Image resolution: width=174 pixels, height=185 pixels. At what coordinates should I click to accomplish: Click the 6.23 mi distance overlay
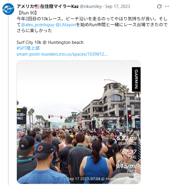tap(126, 140)
